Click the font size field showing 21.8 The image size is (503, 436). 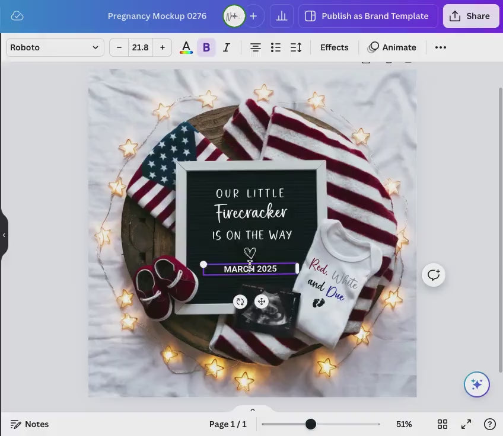point(140,47)
